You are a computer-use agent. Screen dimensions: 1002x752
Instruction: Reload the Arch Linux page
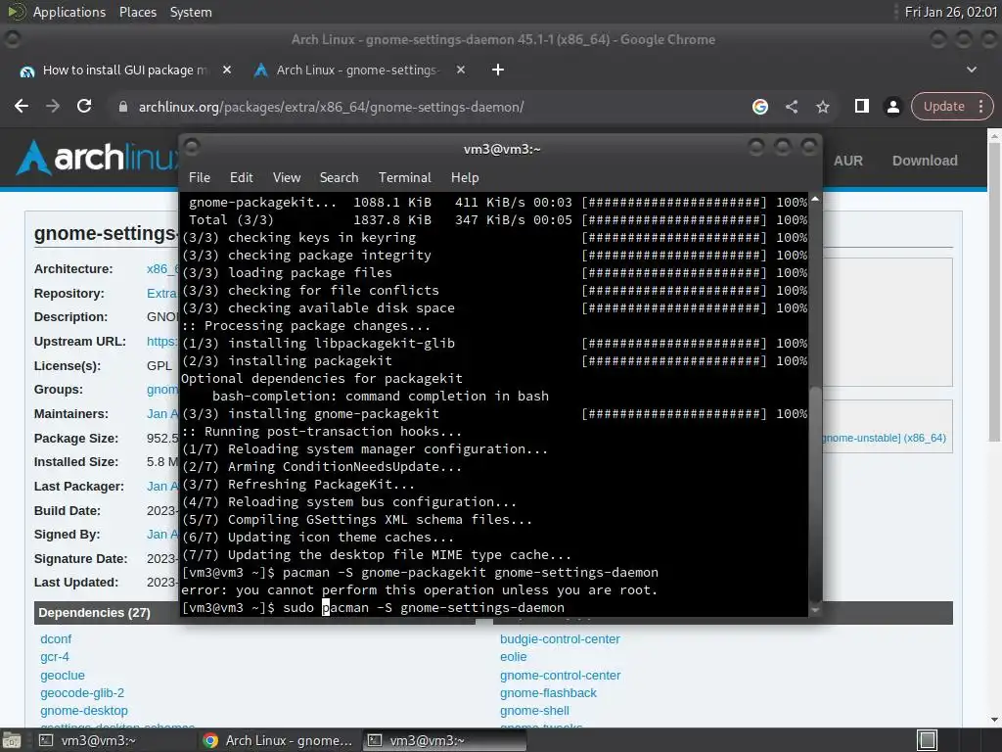pyautogui.click(x=84, y=106)
